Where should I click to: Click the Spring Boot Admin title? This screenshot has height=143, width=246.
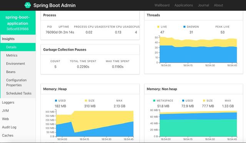click(x=55, y=5)
